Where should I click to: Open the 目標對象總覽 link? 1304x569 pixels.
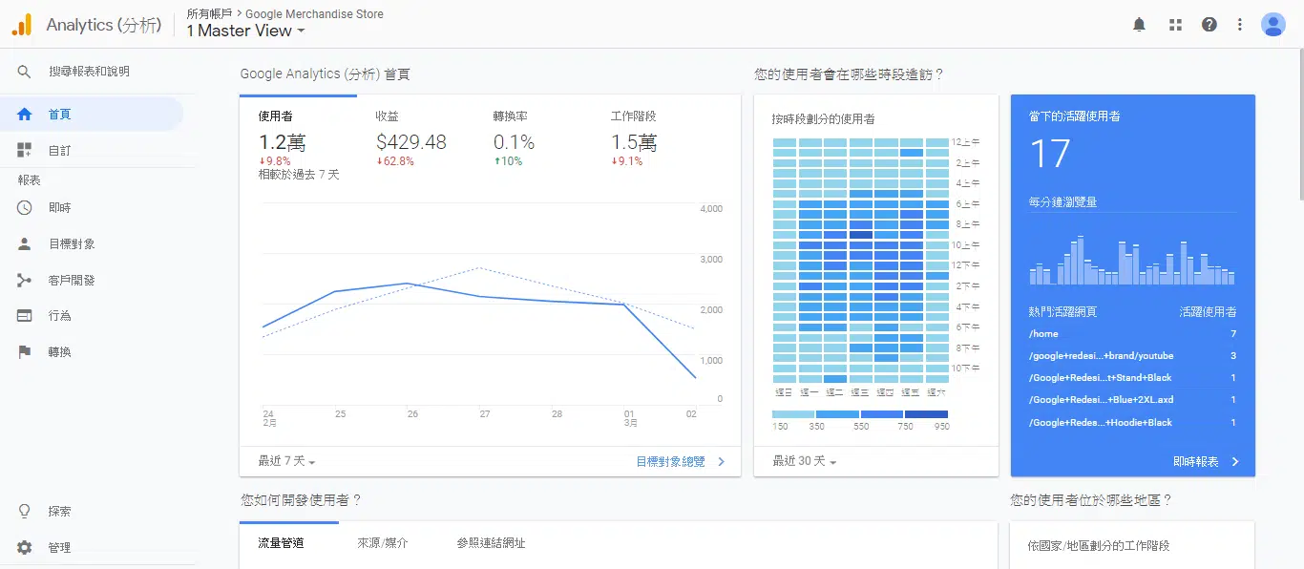click(680, 461)
